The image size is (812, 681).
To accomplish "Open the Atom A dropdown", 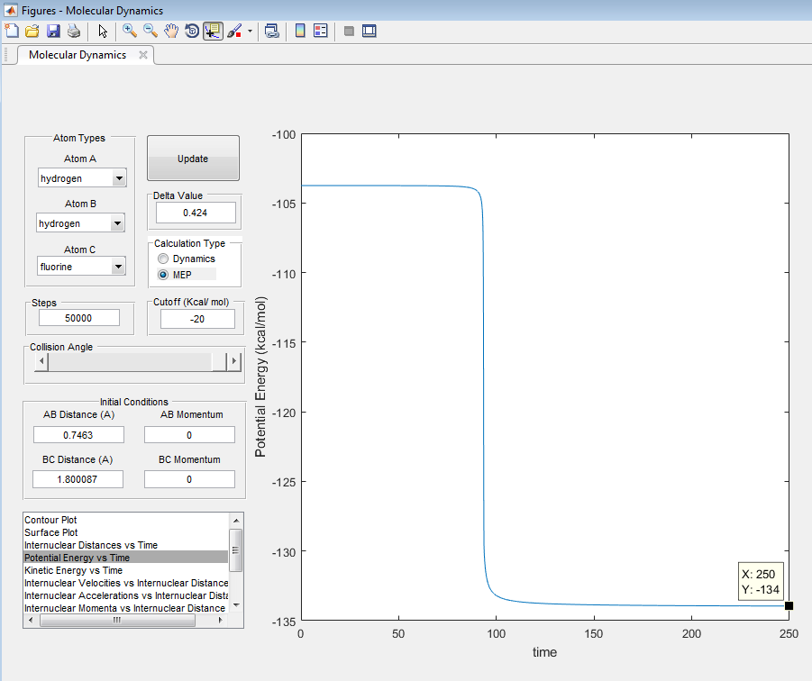I will 119,179.
